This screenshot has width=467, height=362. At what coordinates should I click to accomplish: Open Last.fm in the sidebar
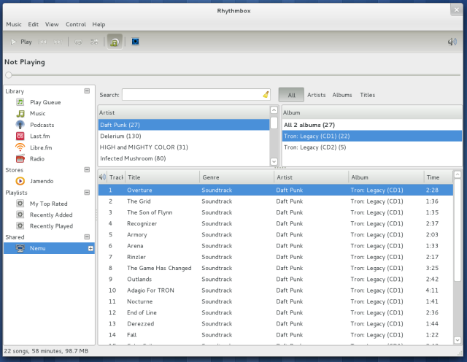tap(40, 136)
